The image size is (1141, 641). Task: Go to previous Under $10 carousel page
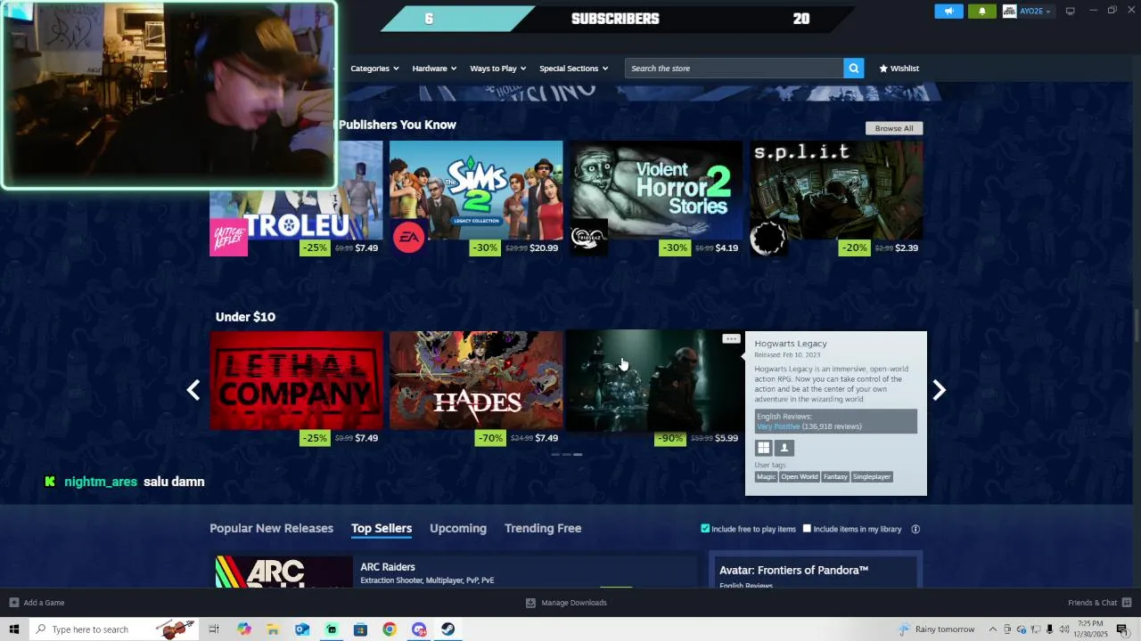coord(193,390)
